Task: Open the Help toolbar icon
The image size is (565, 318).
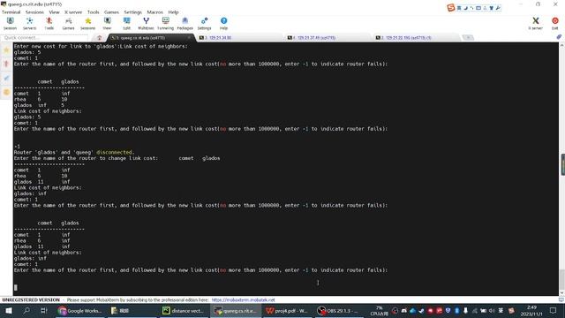Action: pos(223,24)
